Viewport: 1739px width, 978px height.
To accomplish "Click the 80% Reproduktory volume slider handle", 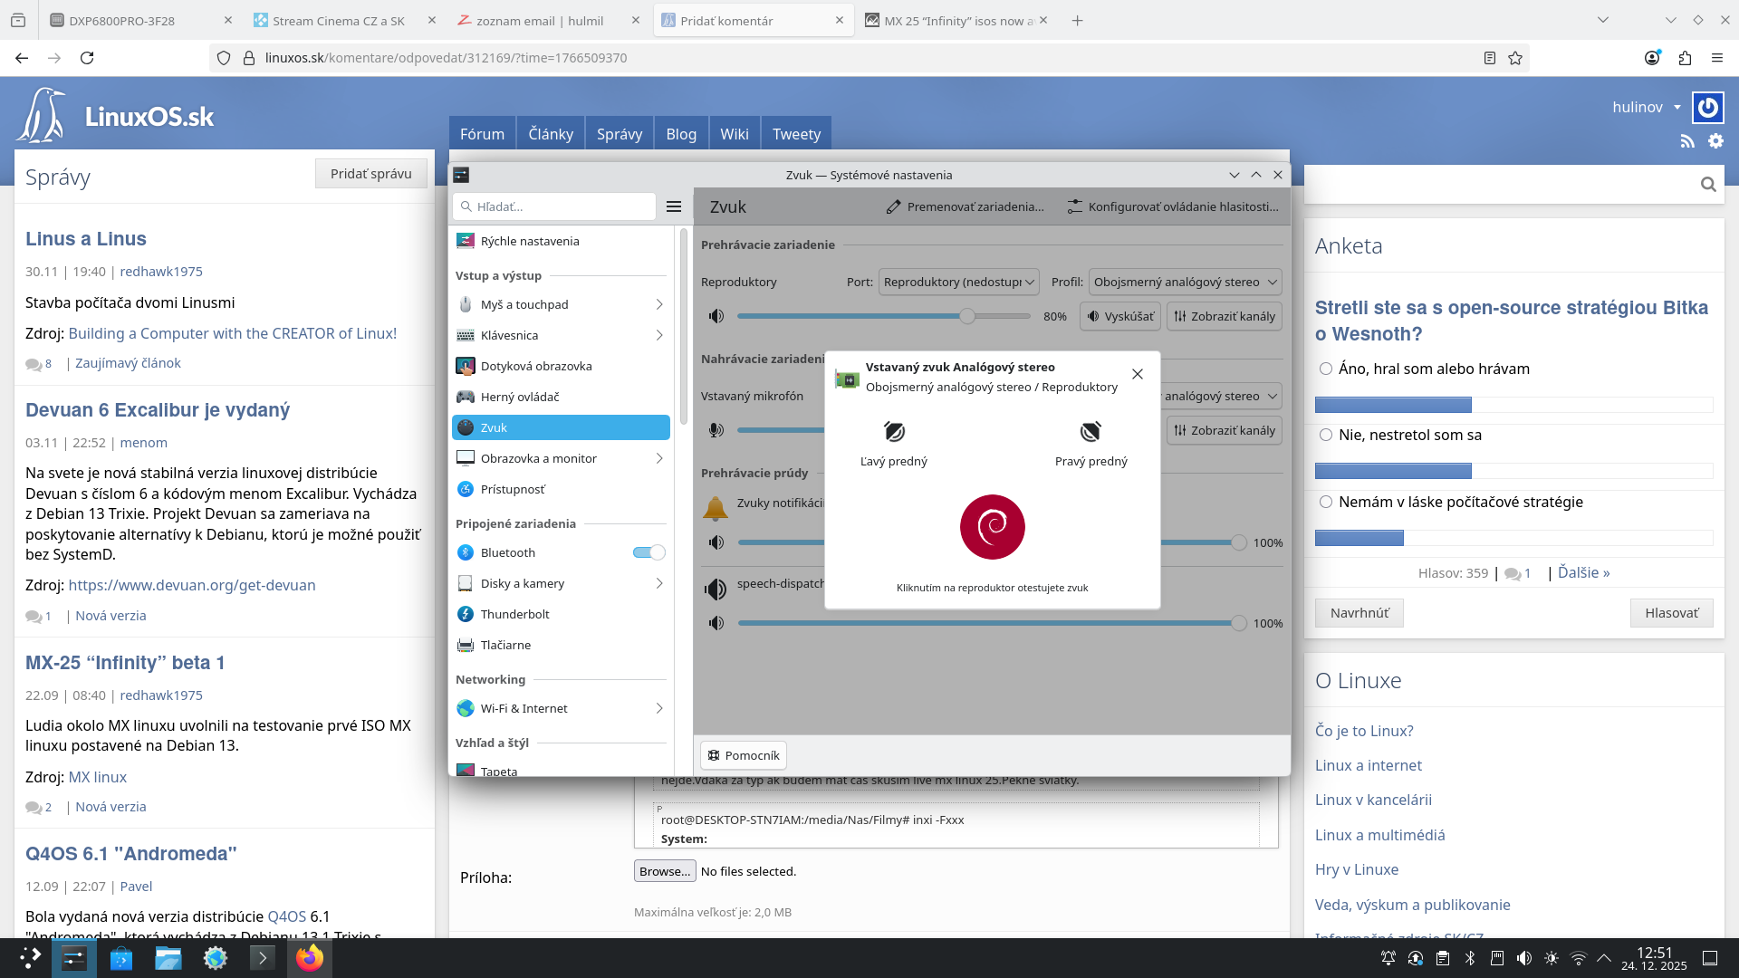I will click(967, 316).
